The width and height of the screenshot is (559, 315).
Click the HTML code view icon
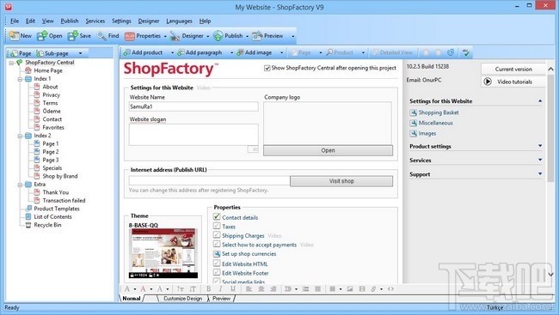click(x=390, y=288)
